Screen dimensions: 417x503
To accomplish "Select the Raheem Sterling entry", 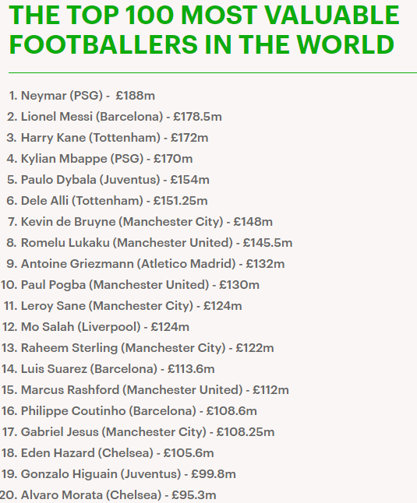I will [138, 348].
